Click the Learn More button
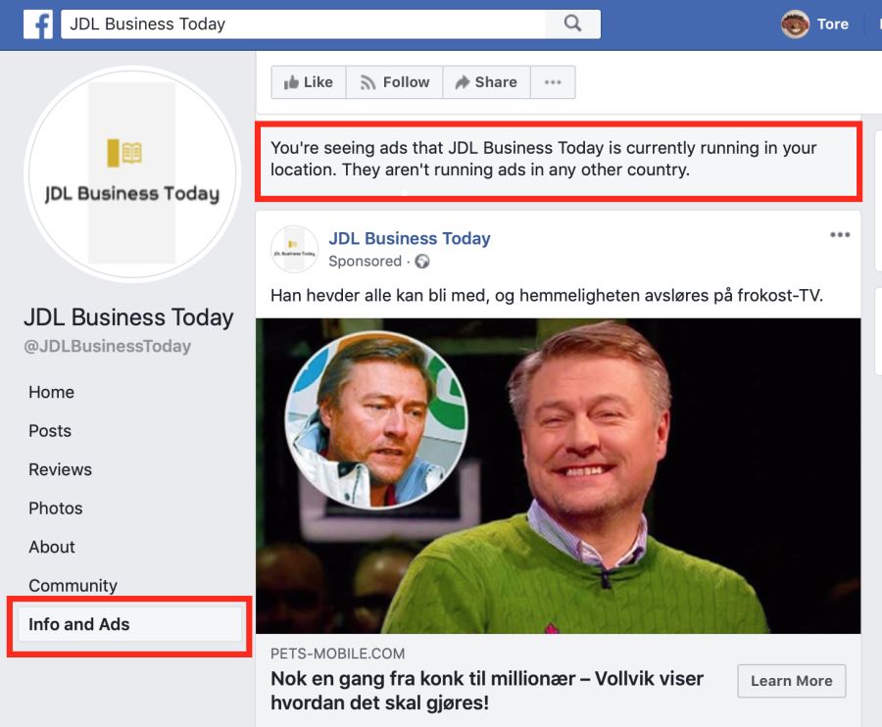This screenshot has width=882, height=727. pyautogui.click(x=792, y=681)
